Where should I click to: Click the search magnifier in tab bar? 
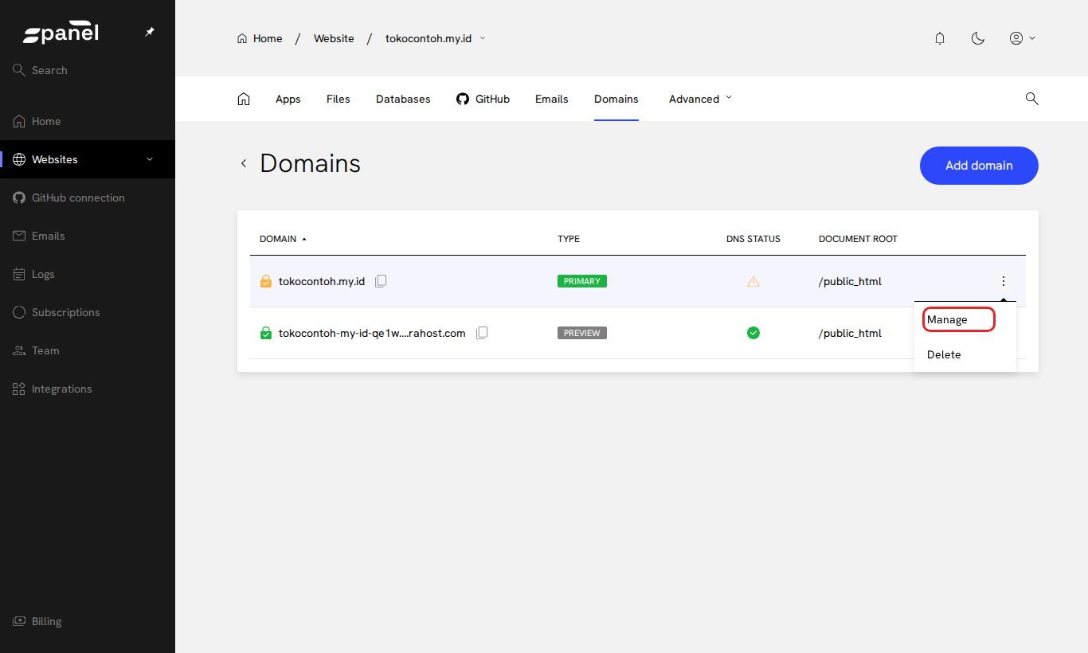[1031, 99]
